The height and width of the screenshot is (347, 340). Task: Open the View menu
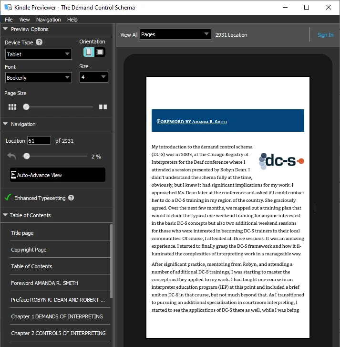click(x=24, y=20)
